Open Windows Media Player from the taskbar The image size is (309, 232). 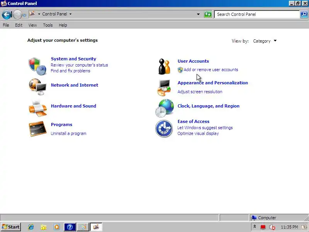(x=56, y=227)
